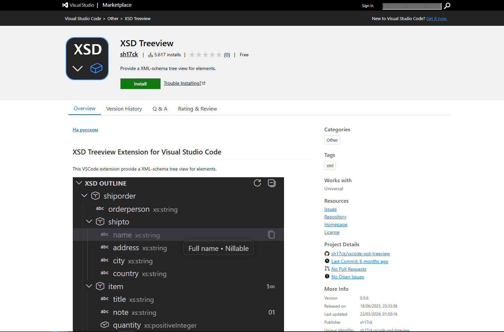Click the Marketplace search input field
The width and height of the screenshot is (504, 332).
click(412, 6)
